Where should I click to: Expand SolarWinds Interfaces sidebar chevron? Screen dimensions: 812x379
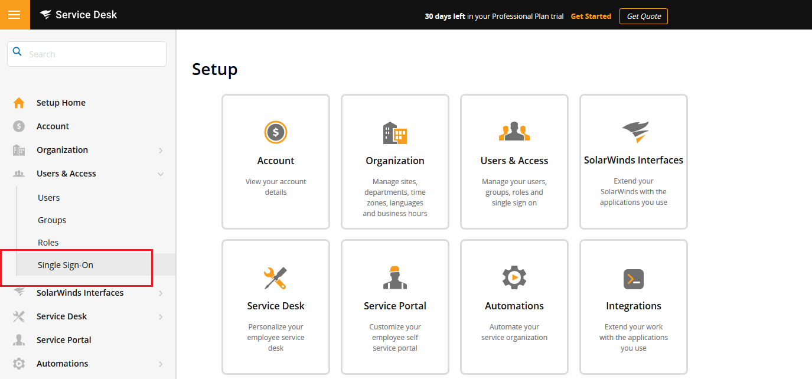pos(161,293)
